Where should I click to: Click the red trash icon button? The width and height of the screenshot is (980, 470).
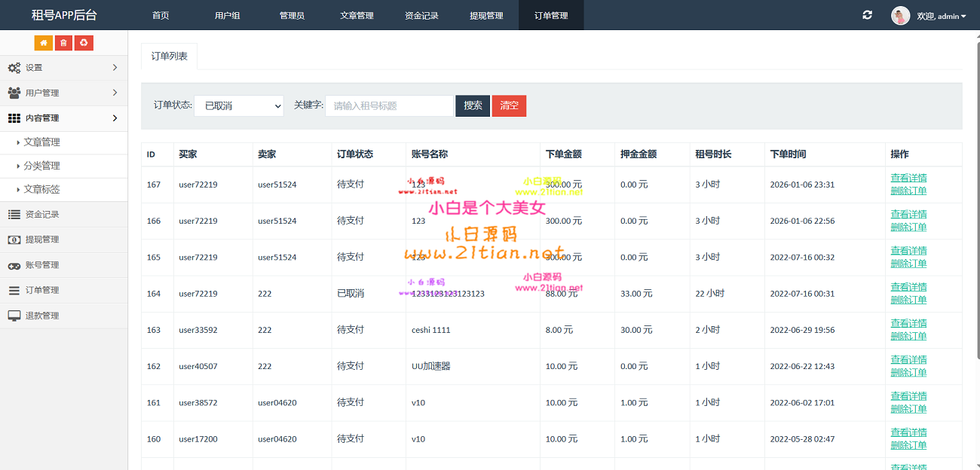point(63,43)
